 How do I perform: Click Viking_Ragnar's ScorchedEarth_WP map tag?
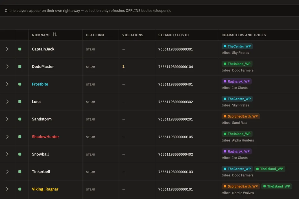(x=241, y=186)
